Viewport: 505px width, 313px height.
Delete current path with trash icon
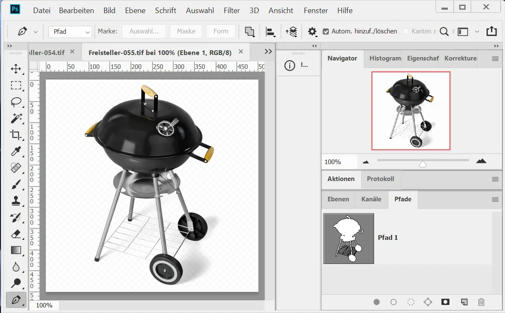(481, 302)
